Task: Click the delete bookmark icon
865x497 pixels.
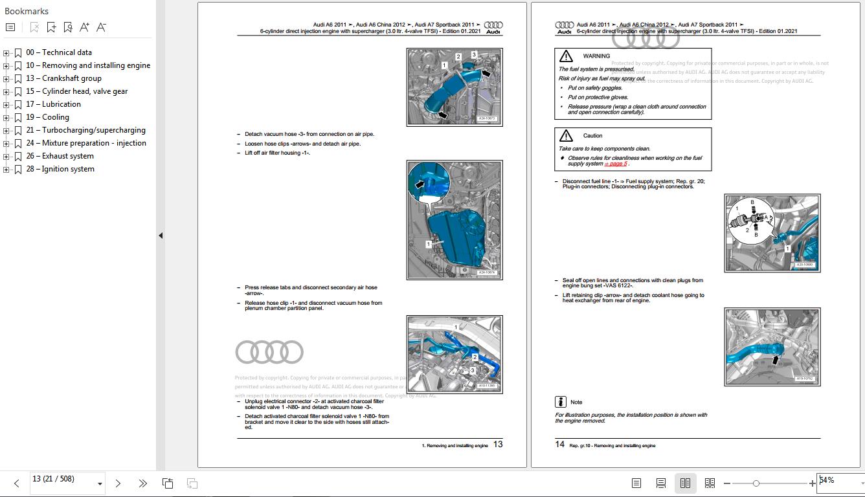Action: [34, 27]
